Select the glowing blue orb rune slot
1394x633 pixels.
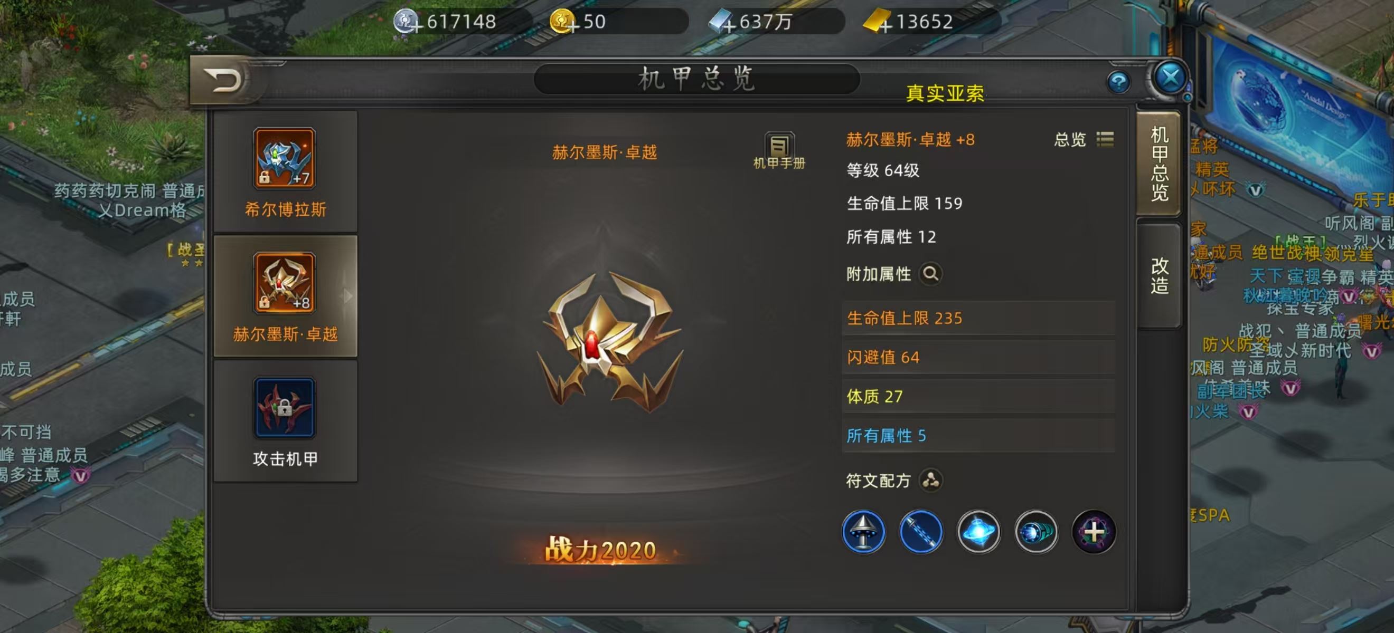978,532
